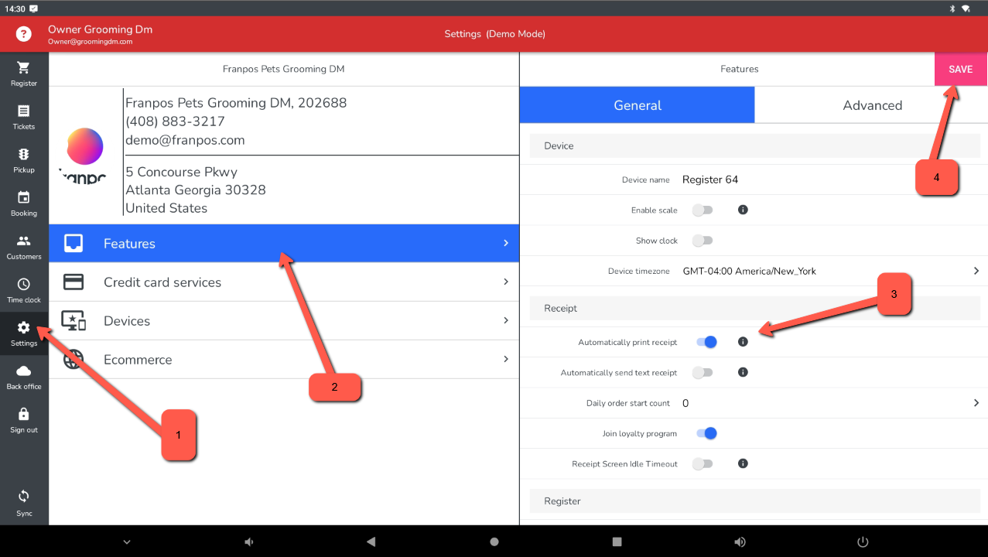Select the General tab
The width and height of the screenshot is (988, 557).
637,105
